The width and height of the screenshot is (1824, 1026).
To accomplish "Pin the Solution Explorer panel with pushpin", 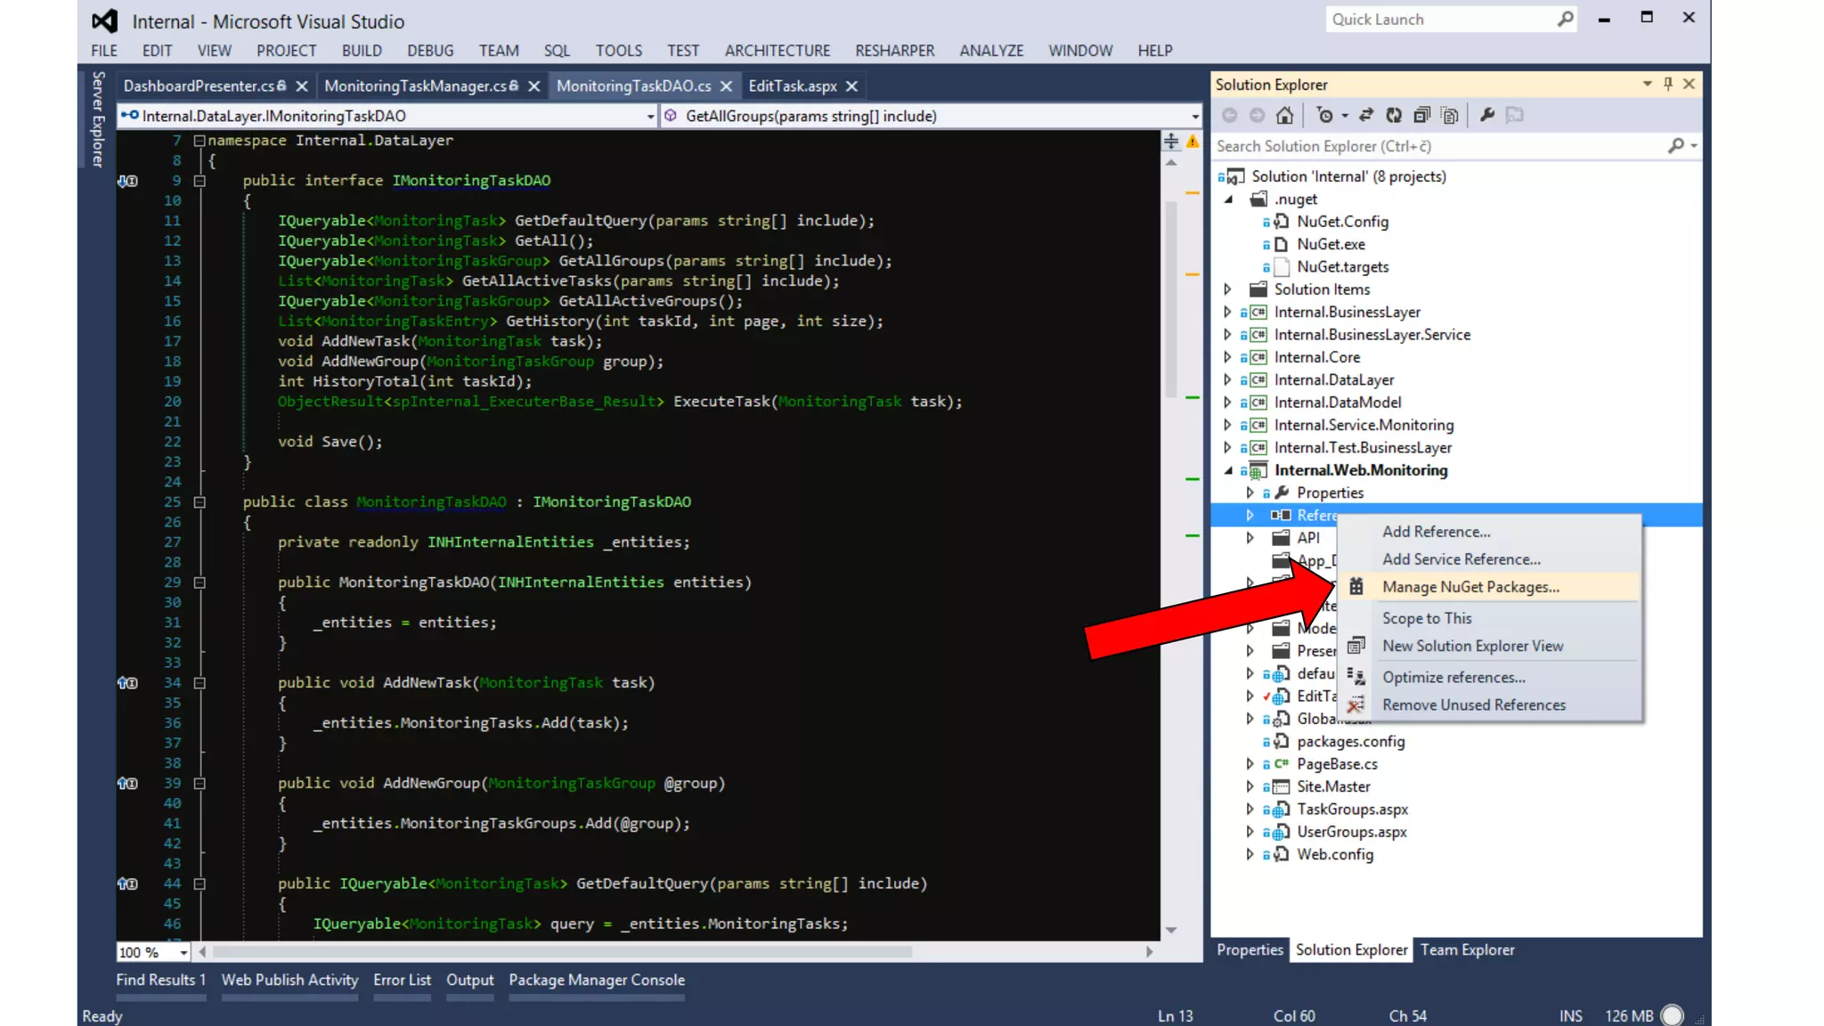I will tap(1668, 84).
